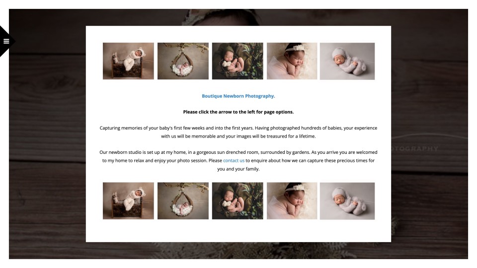Click the "Our newborn studio" paragraph text
Screen dimensions: 477x268
pyautogui.click(x=238, y=160)
